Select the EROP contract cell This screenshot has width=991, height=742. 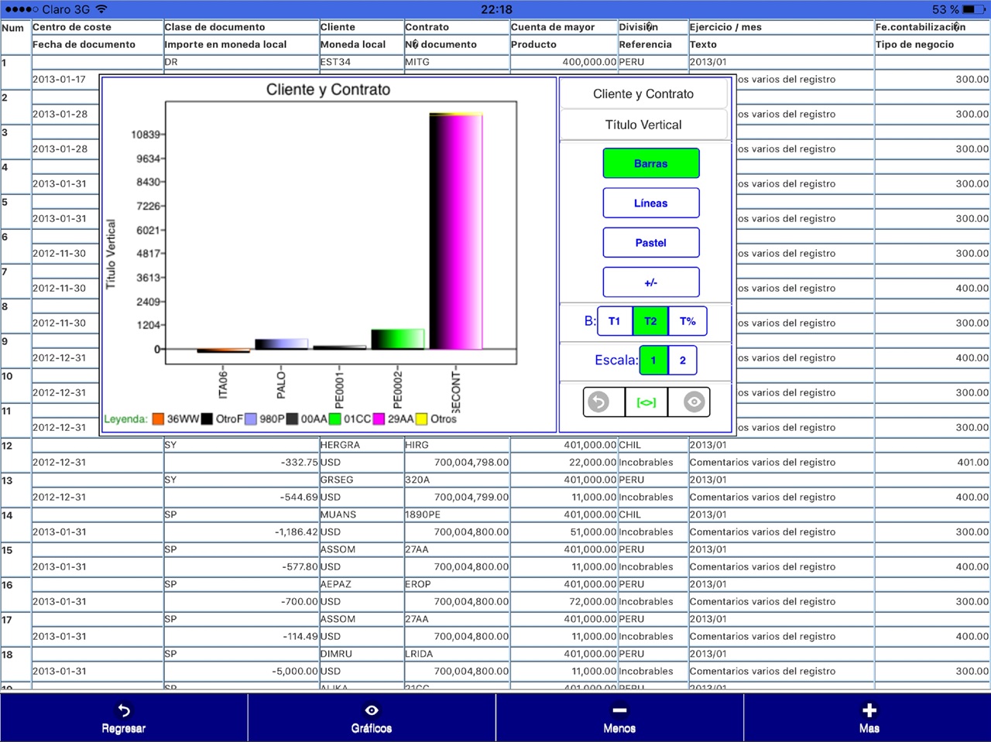tap(457, 584)
